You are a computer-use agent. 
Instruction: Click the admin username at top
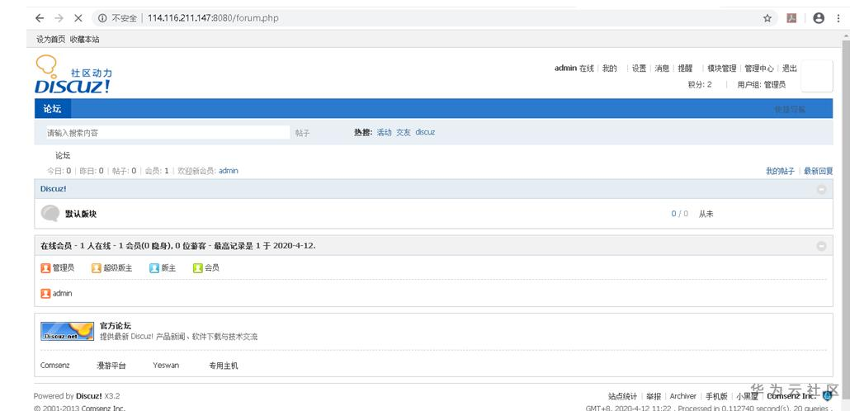click(x=565, y=68)
